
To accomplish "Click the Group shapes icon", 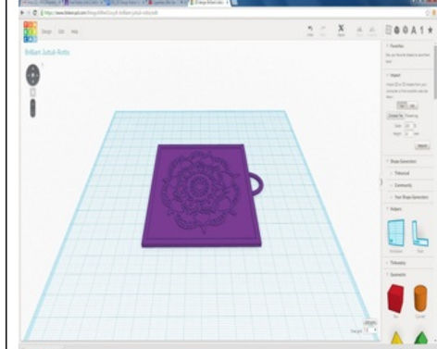I will pyautogui.click(x=359, y=31).
